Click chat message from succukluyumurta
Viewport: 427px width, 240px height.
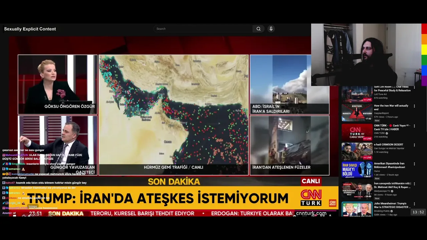[44, 176]
